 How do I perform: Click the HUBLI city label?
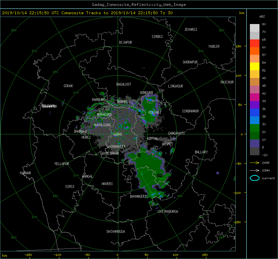click(86, 137)
